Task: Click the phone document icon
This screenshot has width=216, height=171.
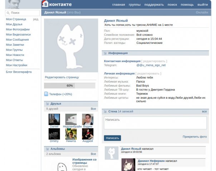Action: tap(46, 94)
